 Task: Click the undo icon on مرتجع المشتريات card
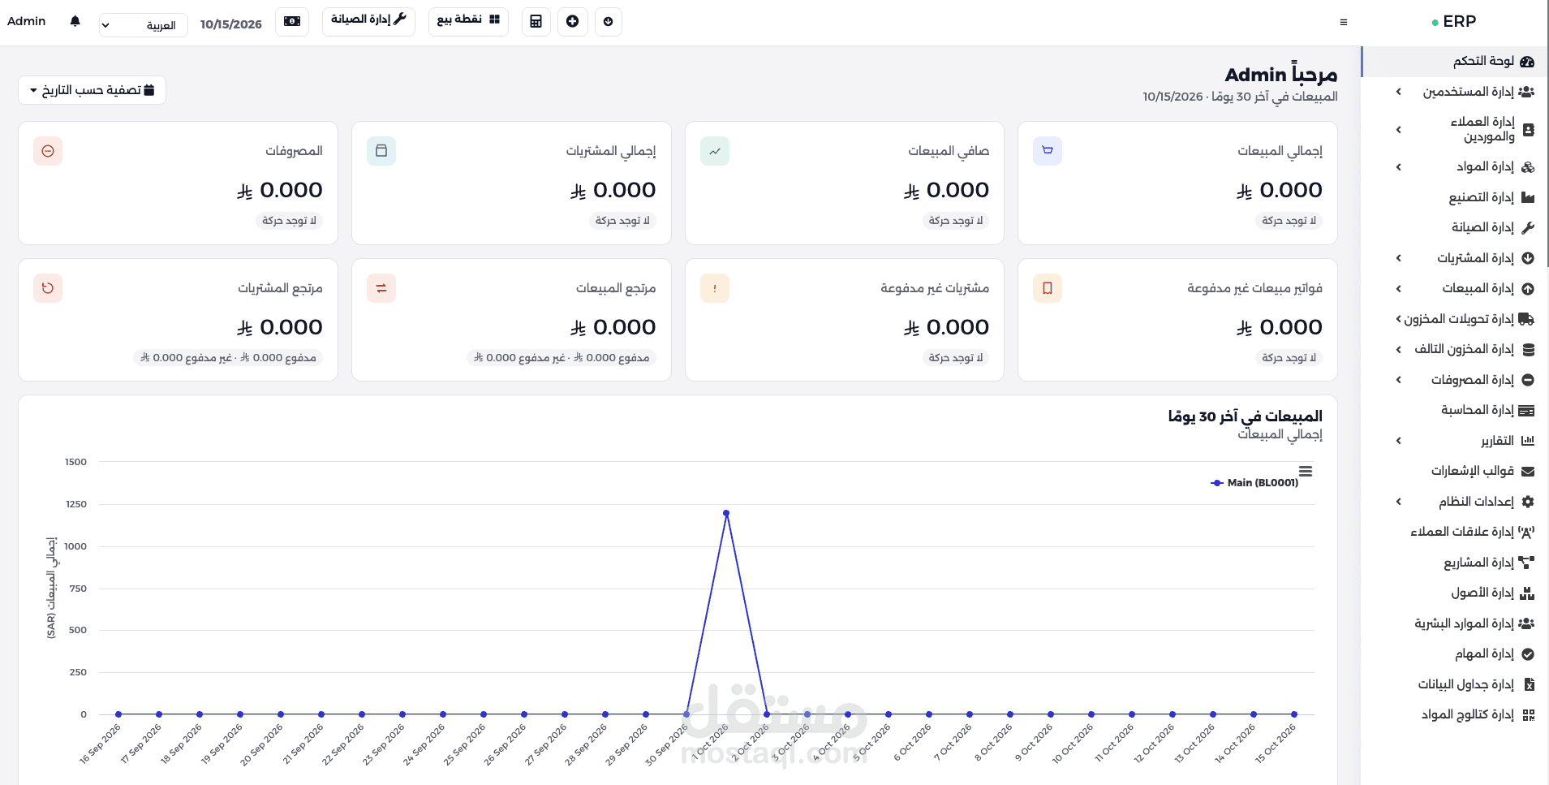point(48,288)
